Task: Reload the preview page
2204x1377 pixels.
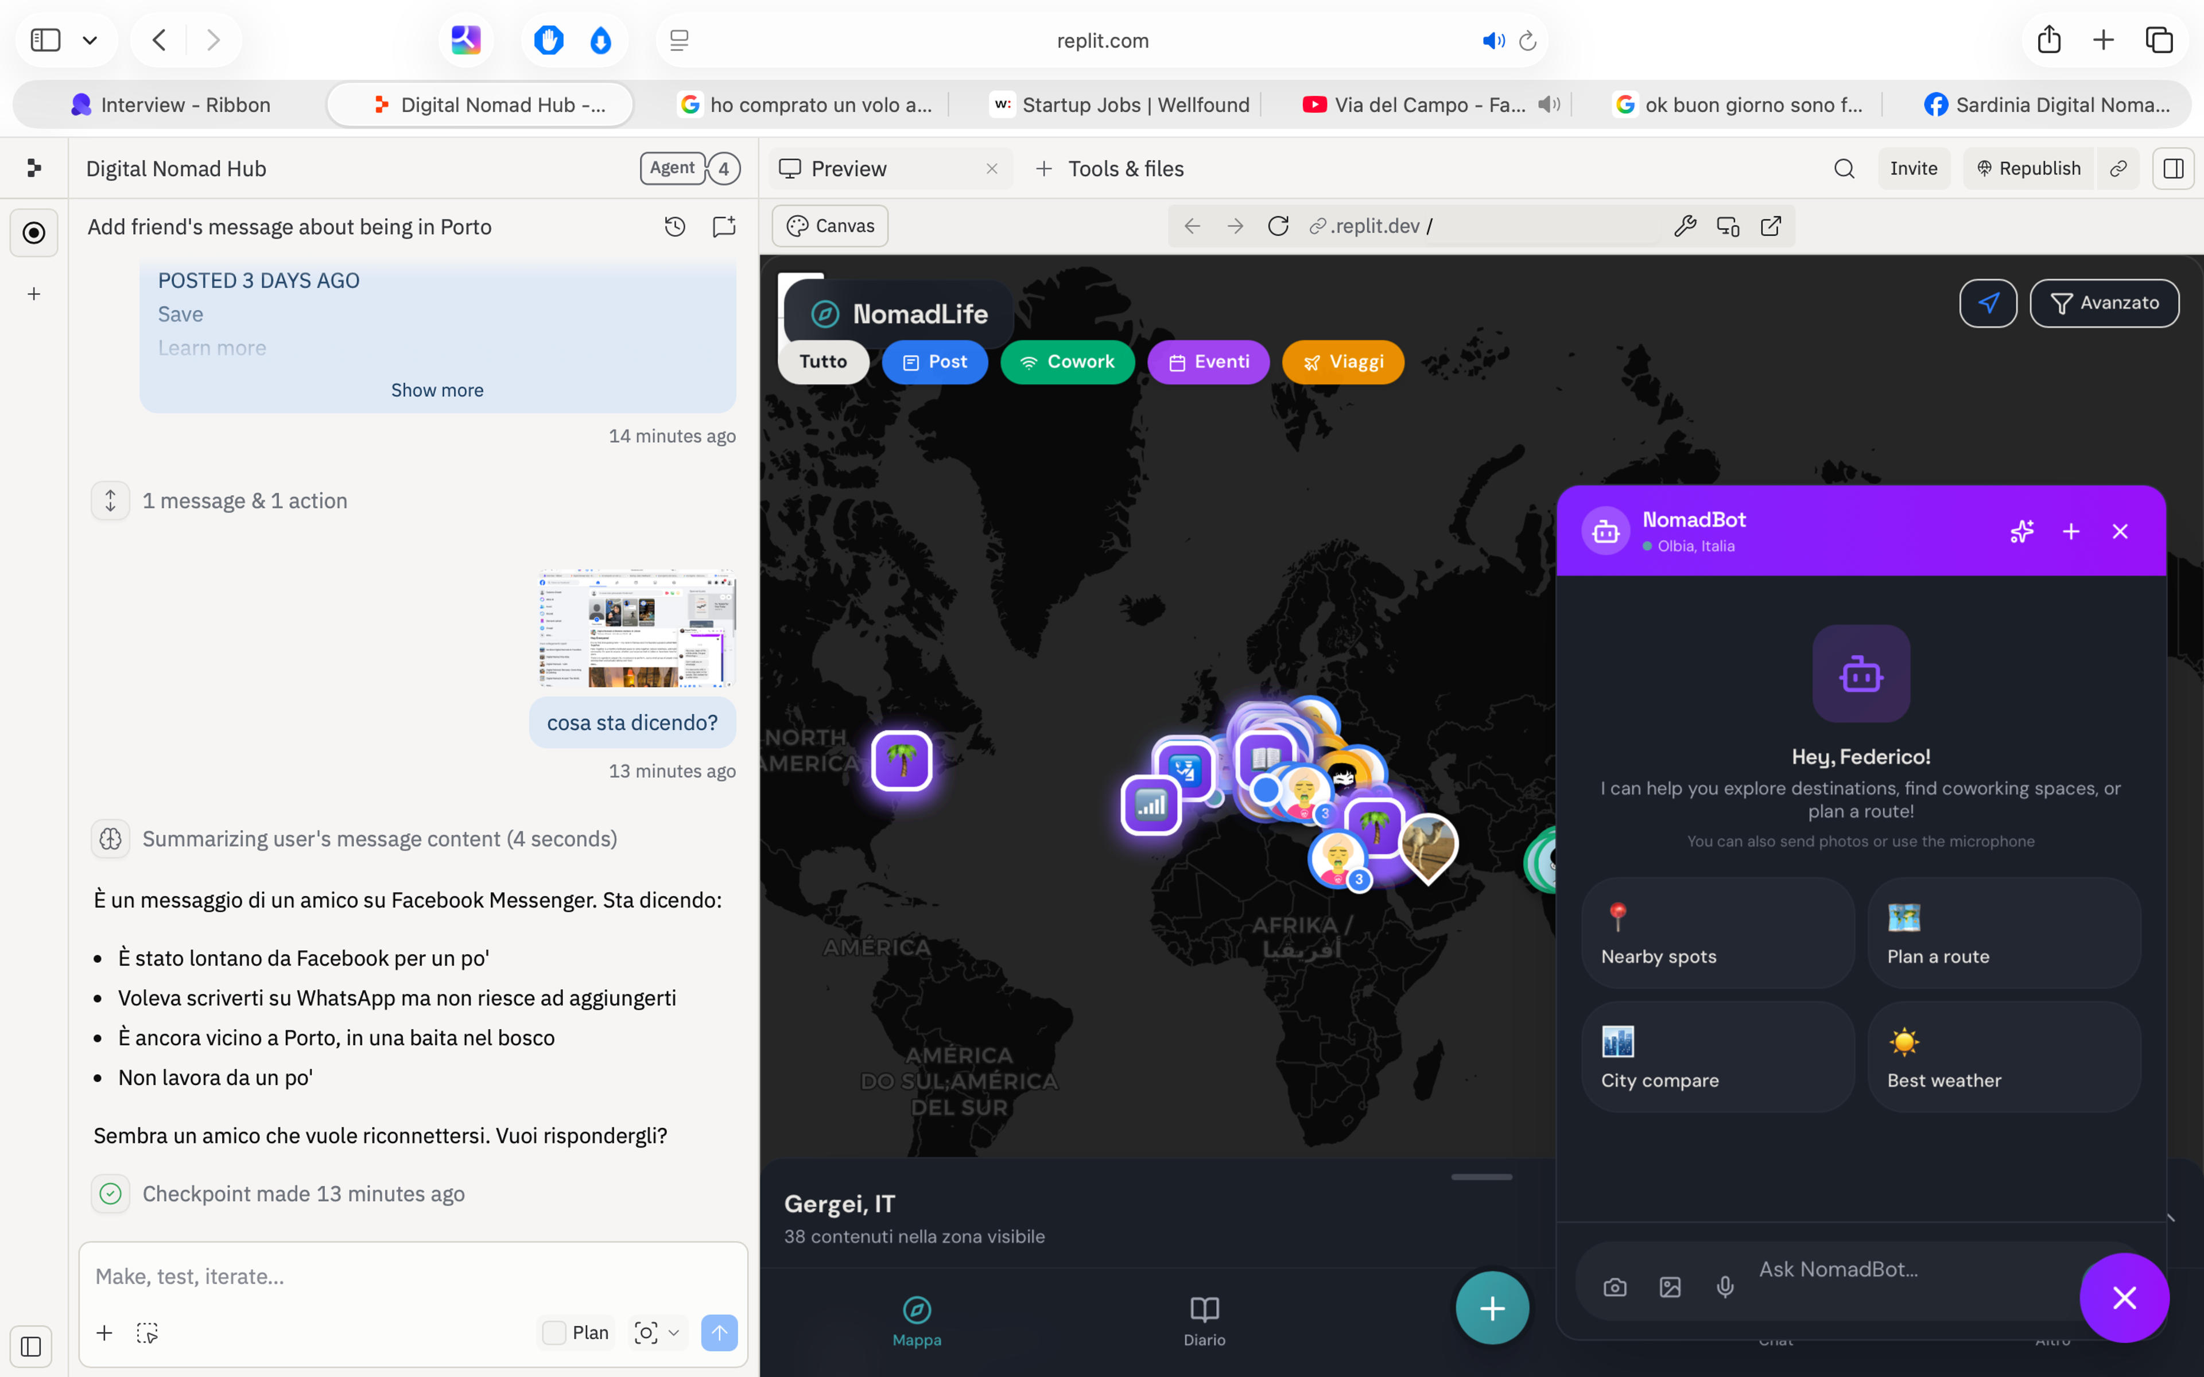Action: (1278, 226)
